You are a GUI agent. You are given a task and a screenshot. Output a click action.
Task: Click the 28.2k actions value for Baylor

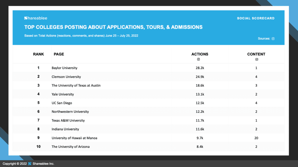[200, 68]
